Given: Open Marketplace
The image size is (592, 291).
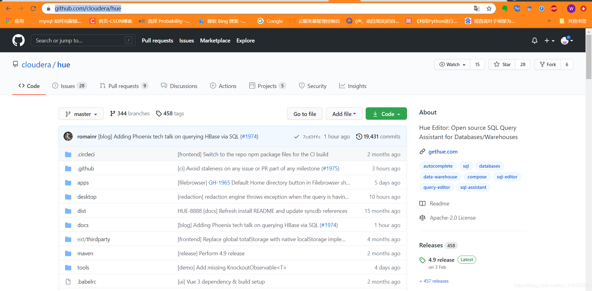Looking at the screenshot, I should coord(215,41).
